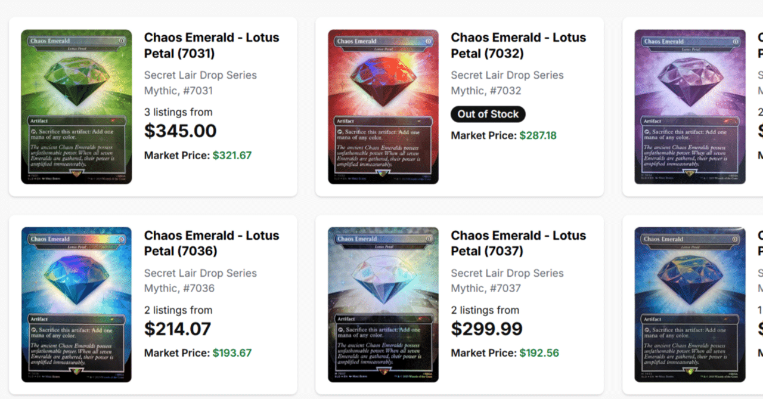Click the $192.56 Market Price value

point(539,352)
